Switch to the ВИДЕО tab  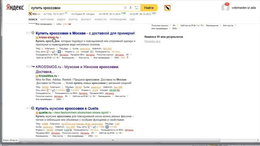pyautogui.click(x=61, y=19)
